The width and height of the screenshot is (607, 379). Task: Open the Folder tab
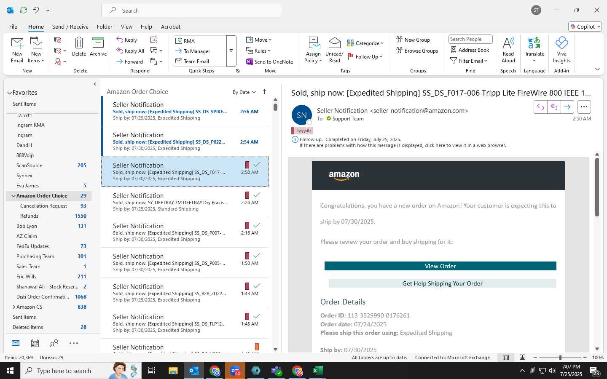(105, 27)
